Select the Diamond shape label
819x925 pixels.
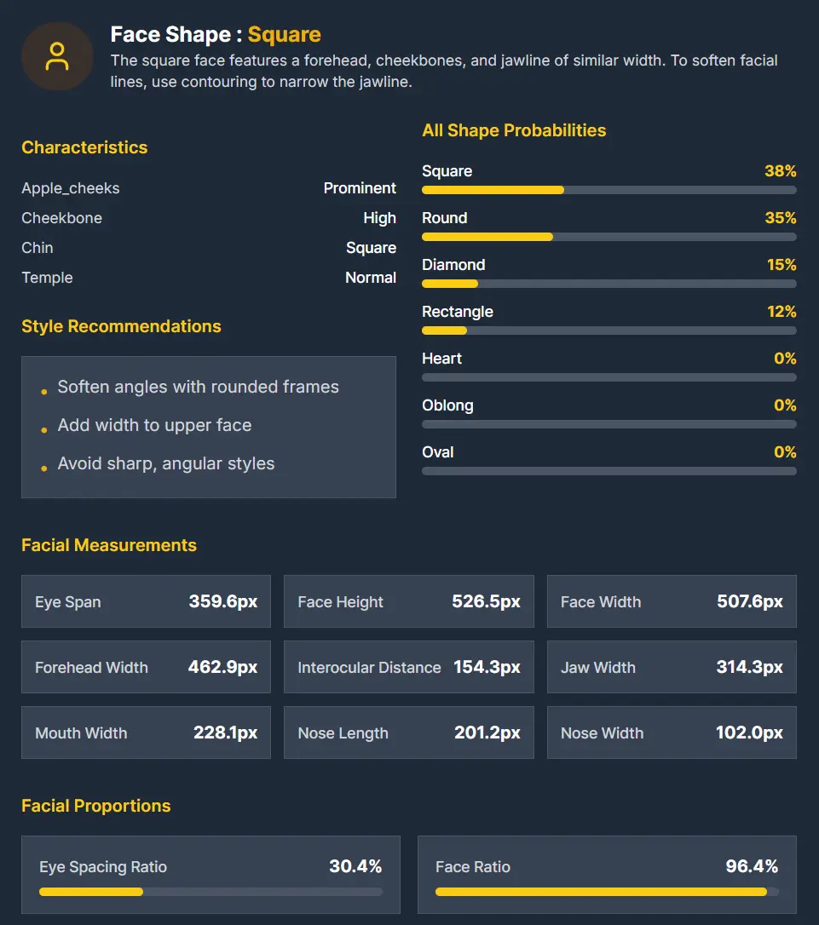[x=453, y=265]
